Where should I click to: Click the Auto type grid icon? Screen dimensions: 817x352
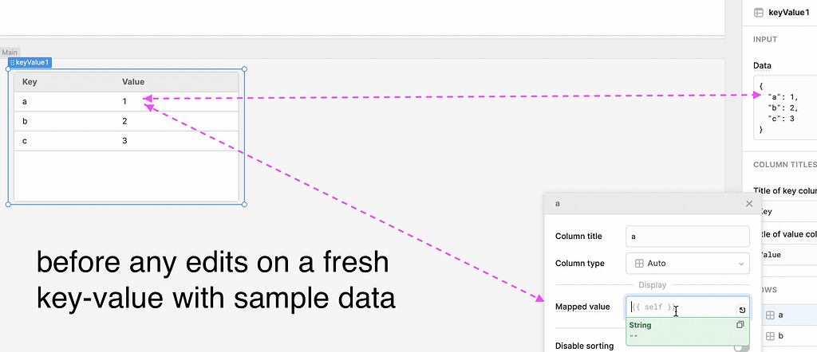click(x=640, y=264)
